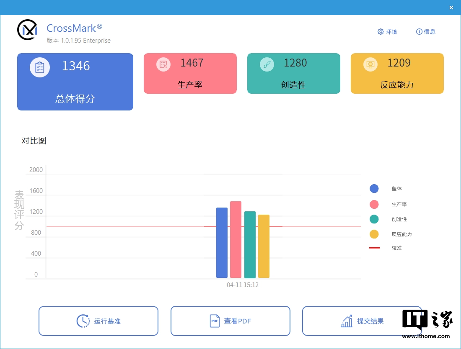
Task: Toggle the pink 生产率 legend swatch
Action: pyautogui.click(x=374, y=204)
